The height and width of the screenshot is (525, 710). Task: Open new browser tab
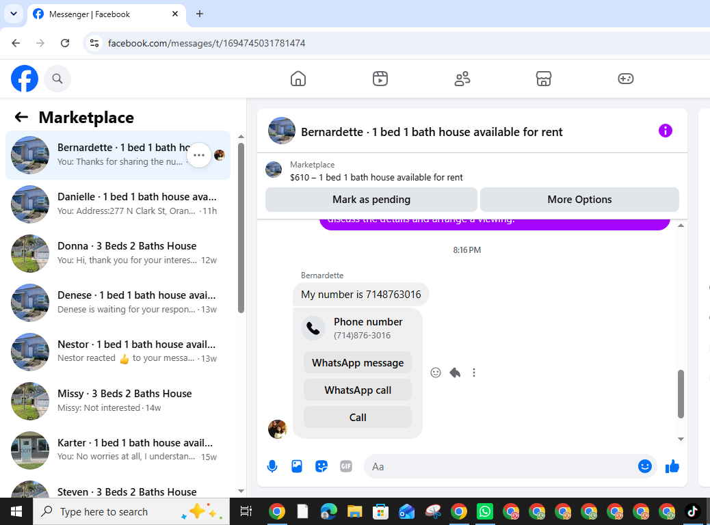199,14
